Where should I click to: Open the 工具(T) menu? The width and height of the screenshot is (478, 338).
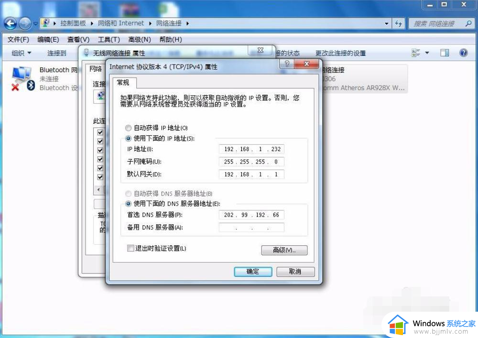tap(109, 39)
